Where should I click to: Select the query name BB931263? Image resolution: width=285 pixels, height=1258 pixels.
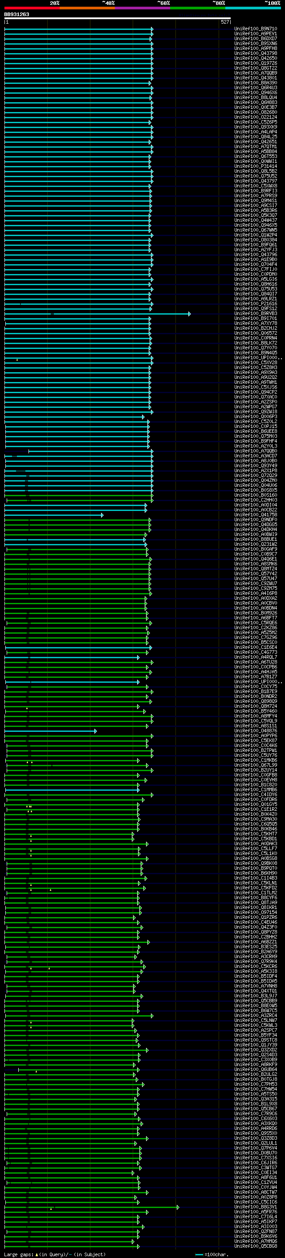coord(16,14)
